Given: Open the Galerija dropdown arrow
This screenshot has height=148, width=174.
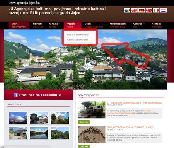Looking at the screenshot, I should tap(144, 24).
